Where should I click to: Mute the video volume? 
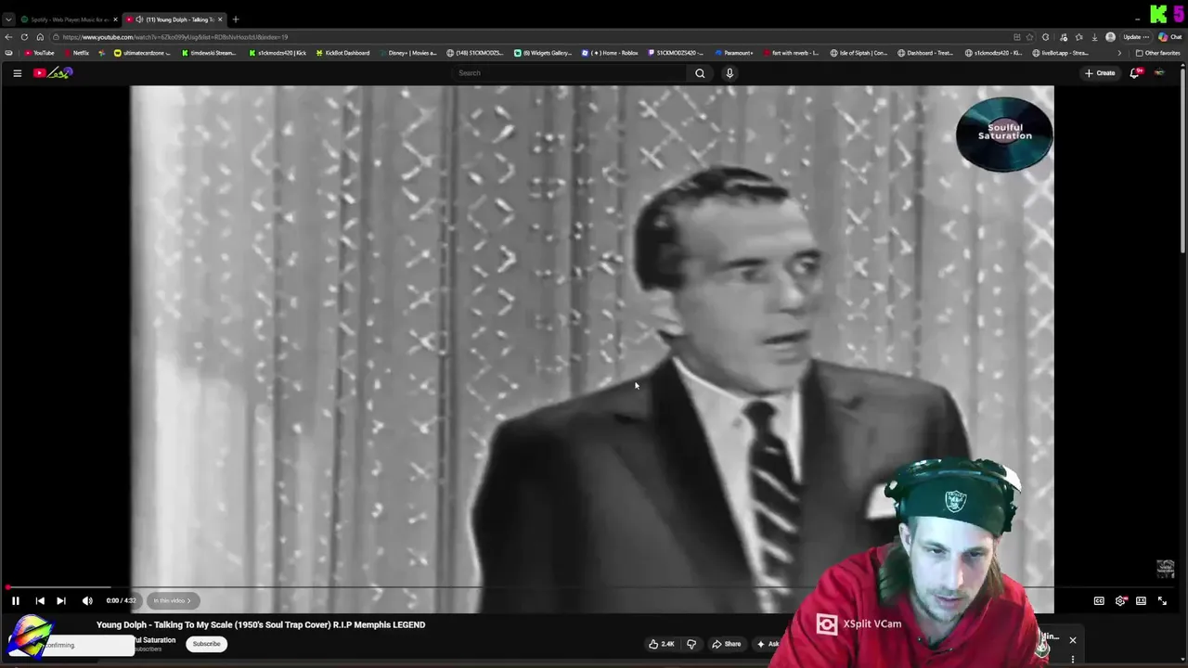(x=87, y=600)
